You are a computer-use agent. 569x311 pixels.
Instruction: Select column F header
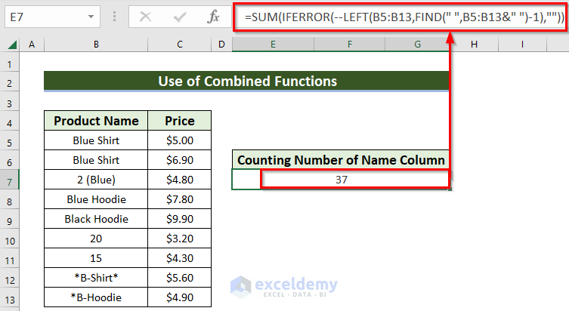point(349,45)
